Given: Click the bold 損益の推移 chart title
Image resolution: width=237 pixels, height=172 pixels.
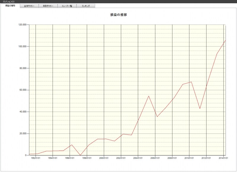Looking at the screenshot, I should coord(118,15).
